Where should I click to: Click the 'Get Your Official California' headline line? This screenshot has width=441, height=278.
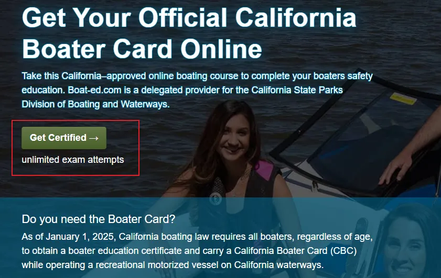(x=189, y=17)
